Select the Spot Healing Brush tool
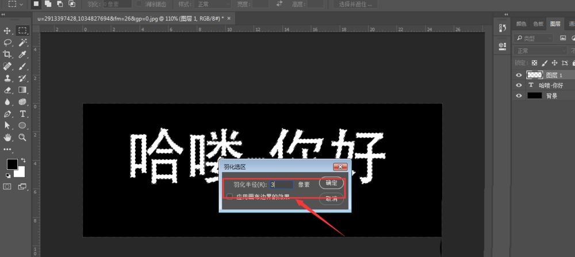Image resolution: width=575 pixels, height=257 pixels. pos(7,67)
